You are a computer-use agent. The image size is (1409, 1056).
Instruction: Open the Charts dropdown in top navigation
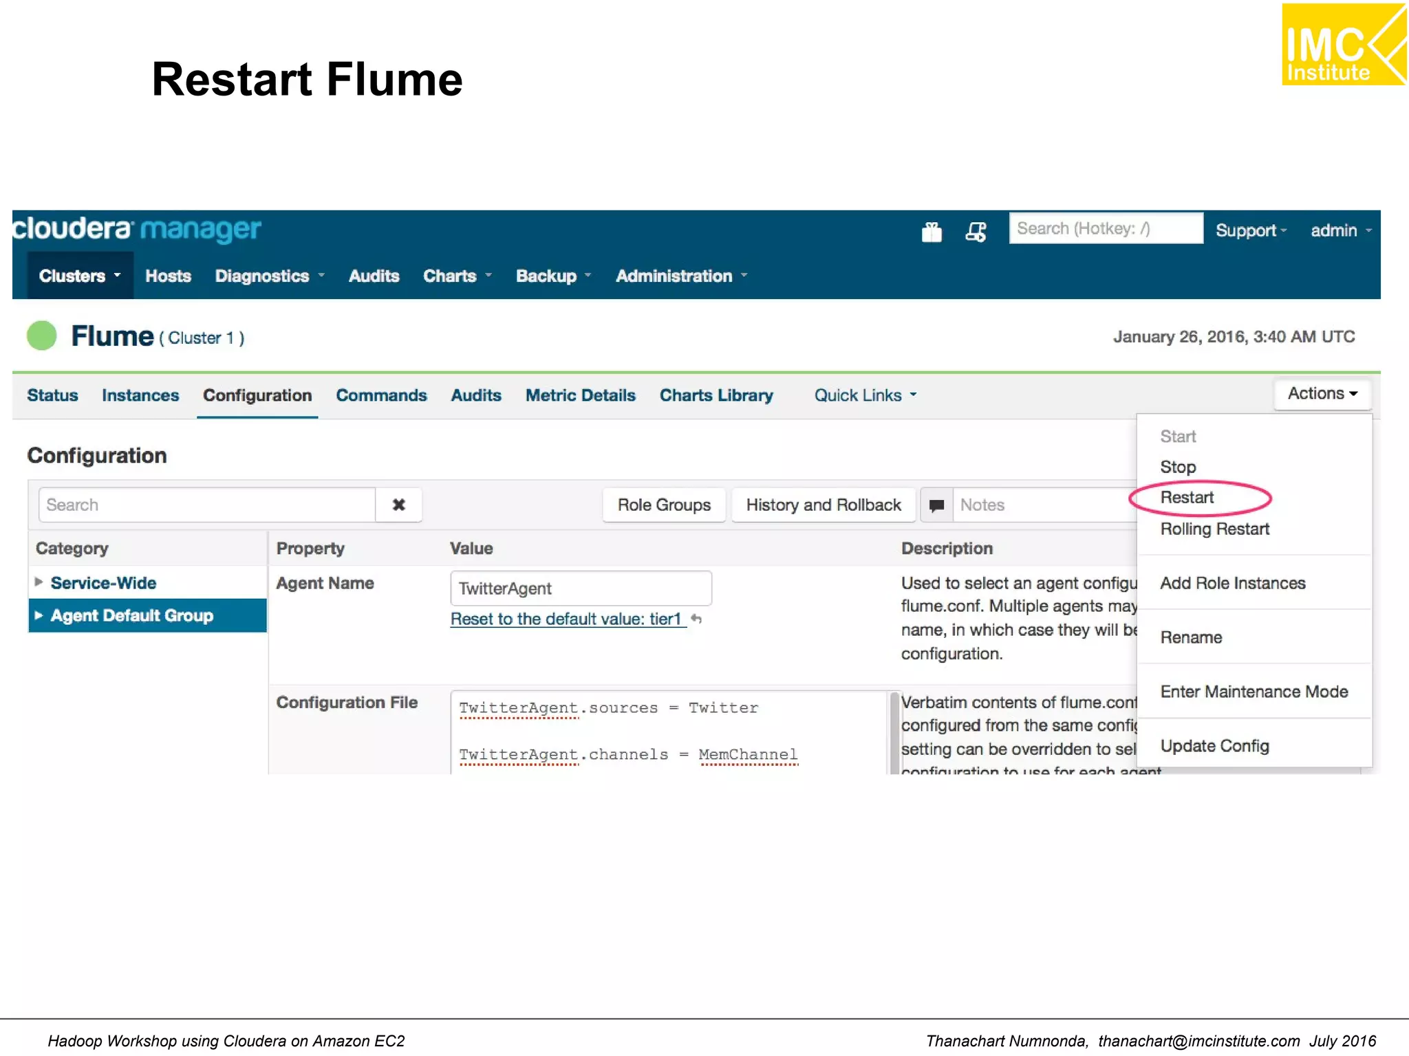pyautogui.click(x=457, y=276)
